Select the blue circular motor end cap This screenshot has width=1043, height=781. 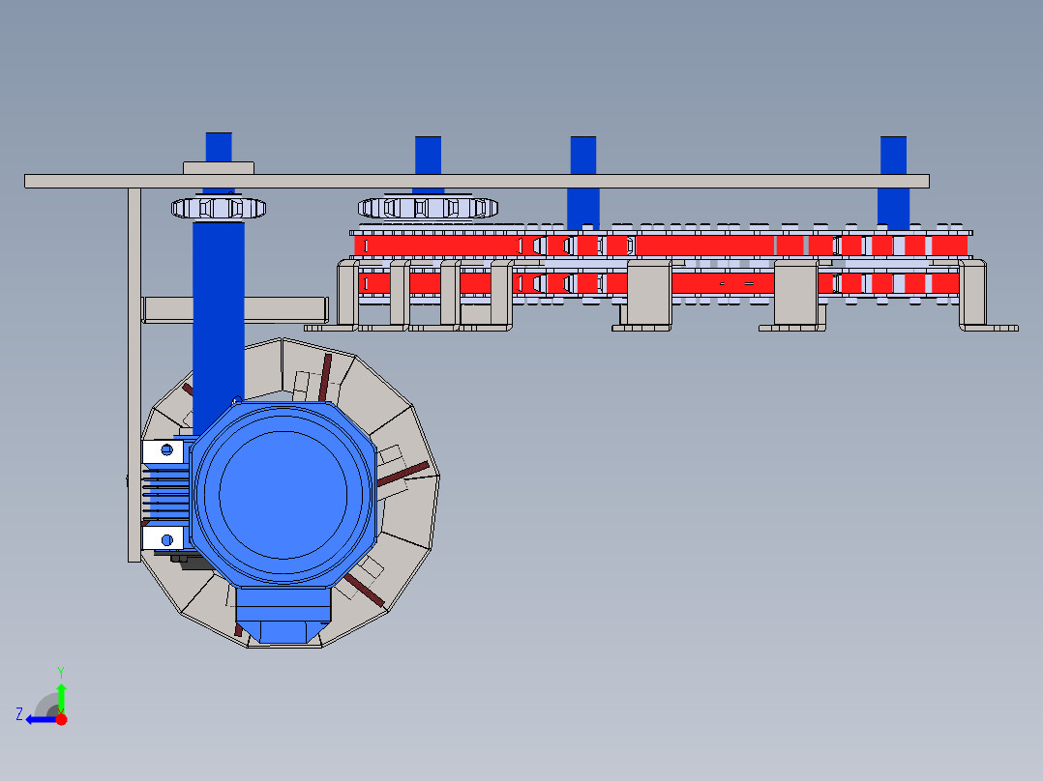(283, 495)
